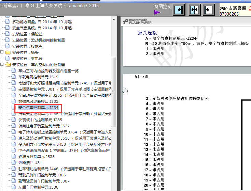
Task: Click the purple play arrow under 视图控制
Action: click(157, 12)
